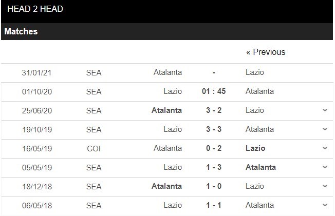Open details chevron for 16/05/19 COI match
335x216 pixels.
coord(325,148)
